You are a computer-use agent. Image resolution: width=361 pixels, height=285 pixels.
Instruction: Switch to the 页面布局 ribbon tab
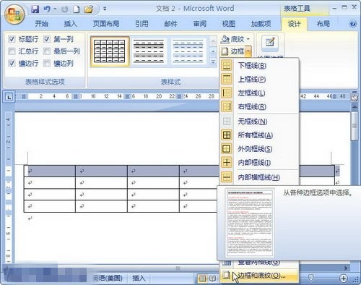[106, 24]
